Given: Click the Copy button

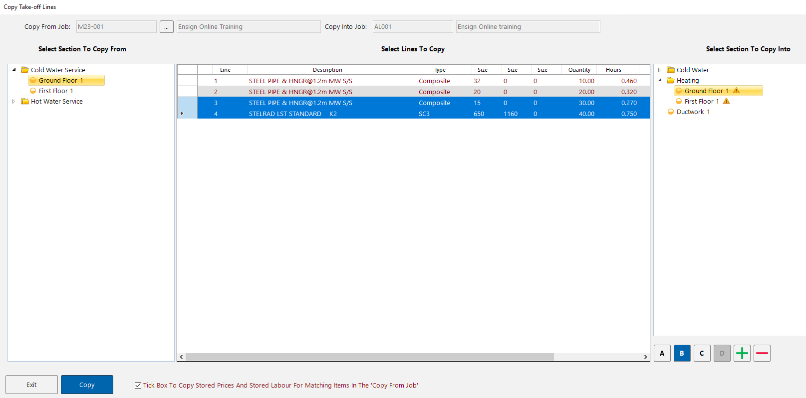Looking at the screenshot, I should tap(87, 385).
